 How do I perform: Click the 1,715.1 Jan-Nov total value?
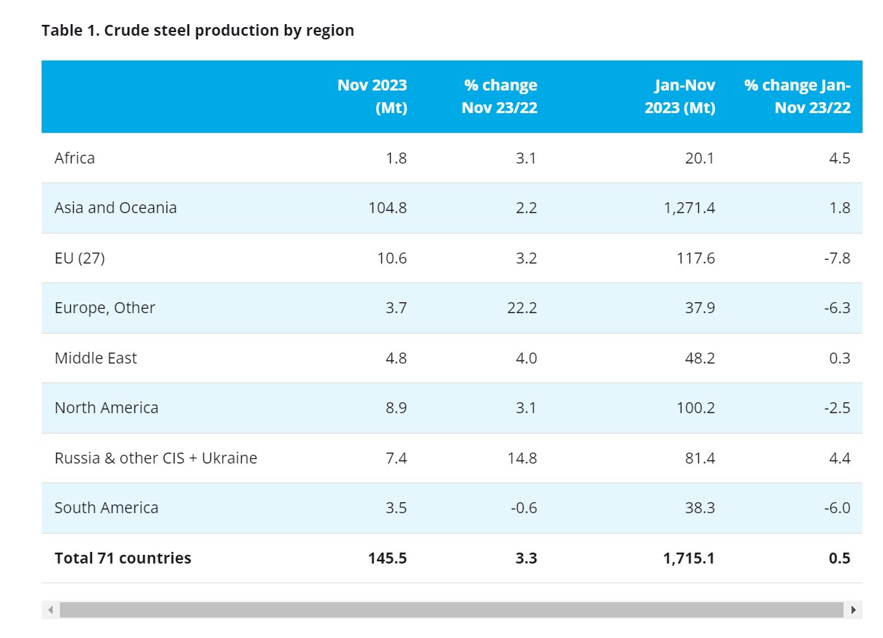pyautogui.click(x=689, y=558)
